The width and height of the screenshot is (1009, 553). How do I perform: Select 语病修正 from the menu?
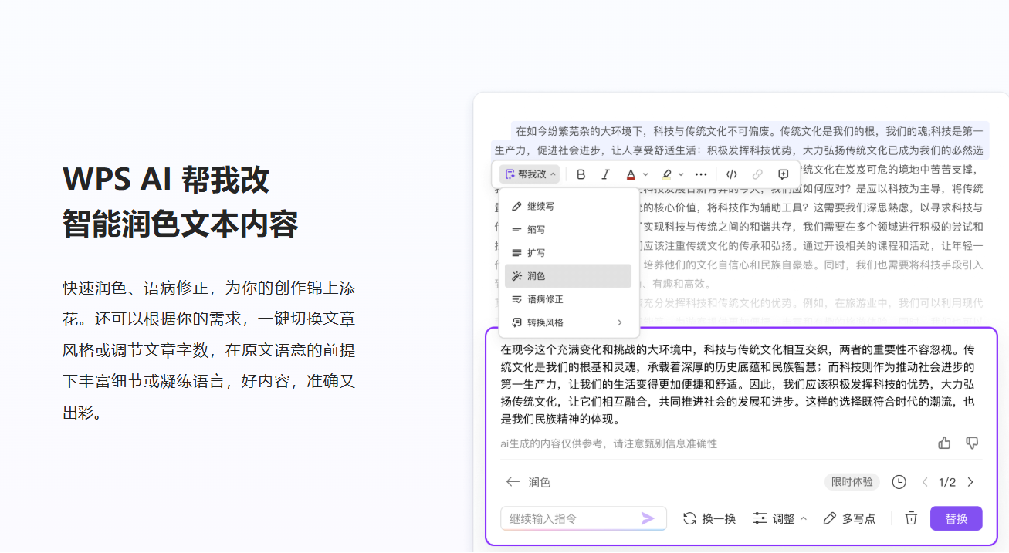tap(545, 299)
